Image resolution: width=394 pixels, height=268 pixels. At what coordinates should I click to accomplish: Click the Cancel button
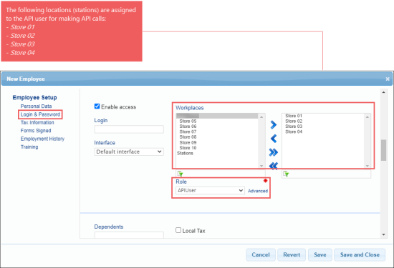tap(261, 254)
